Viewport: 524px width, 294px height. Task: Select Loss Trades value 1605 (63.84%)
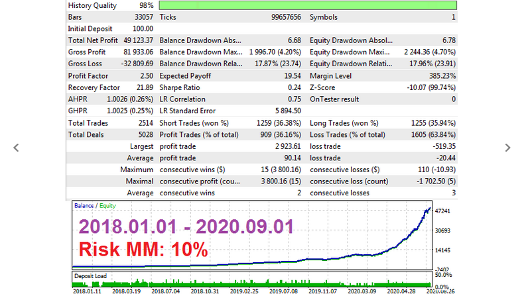tap(433, 135)
